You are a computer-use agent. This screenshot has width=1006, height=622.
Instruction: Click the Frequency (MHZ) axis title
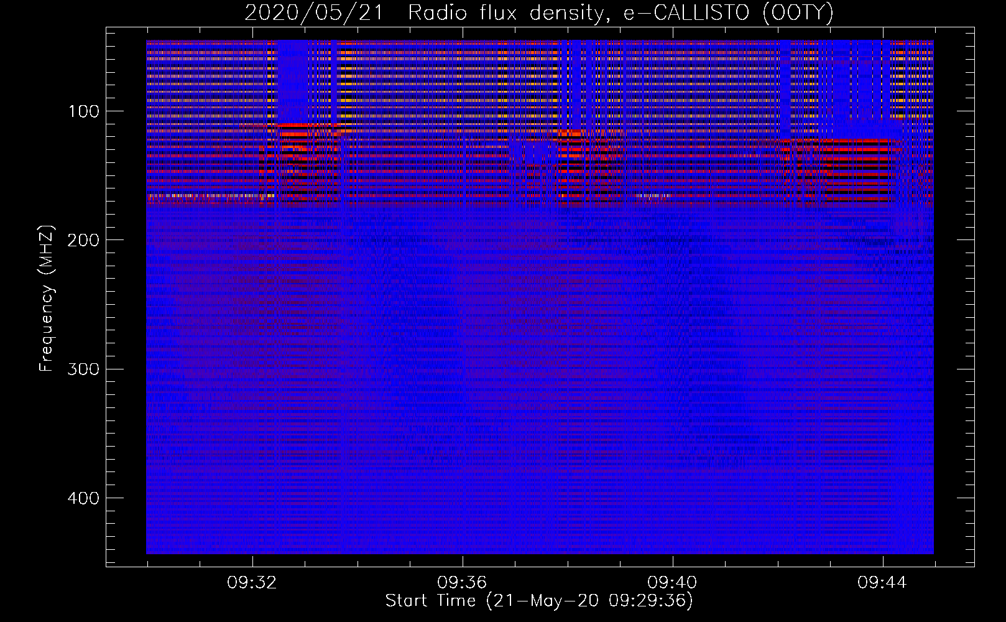47,299
